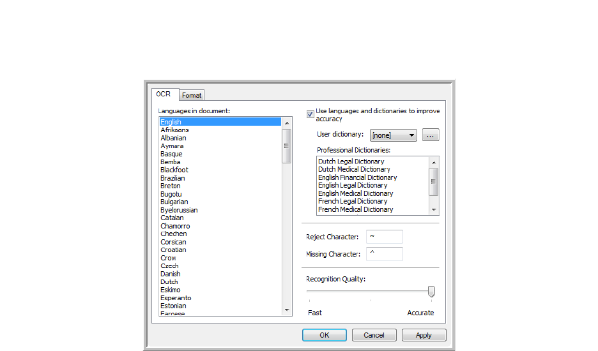Viewport: 598px width, 351px height.
Task: Select Afrikaans language
Action: tap(220, 130)
